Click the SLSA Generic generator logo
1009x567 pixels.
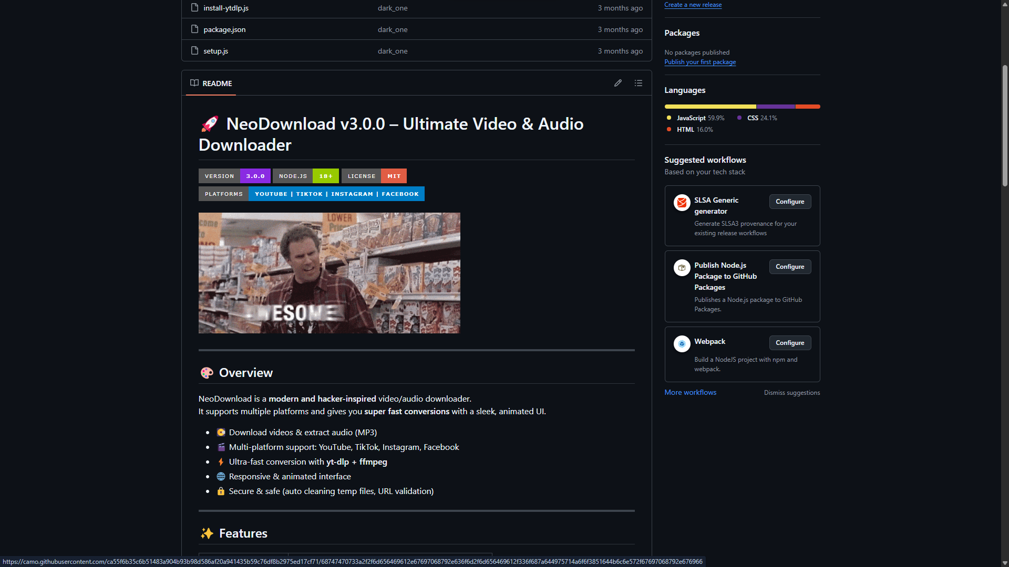682,202
